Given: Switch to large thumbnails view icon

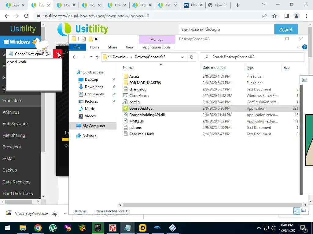Looking at the screenshot, I should coord(304,211).
